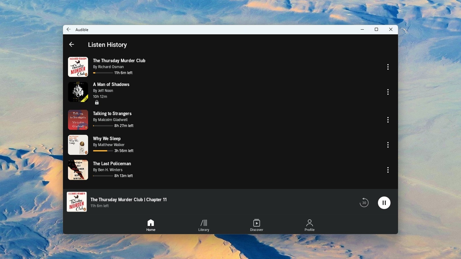Open the Home tab icon
This screenshot has width=461, height=259.
coord(151,222)
